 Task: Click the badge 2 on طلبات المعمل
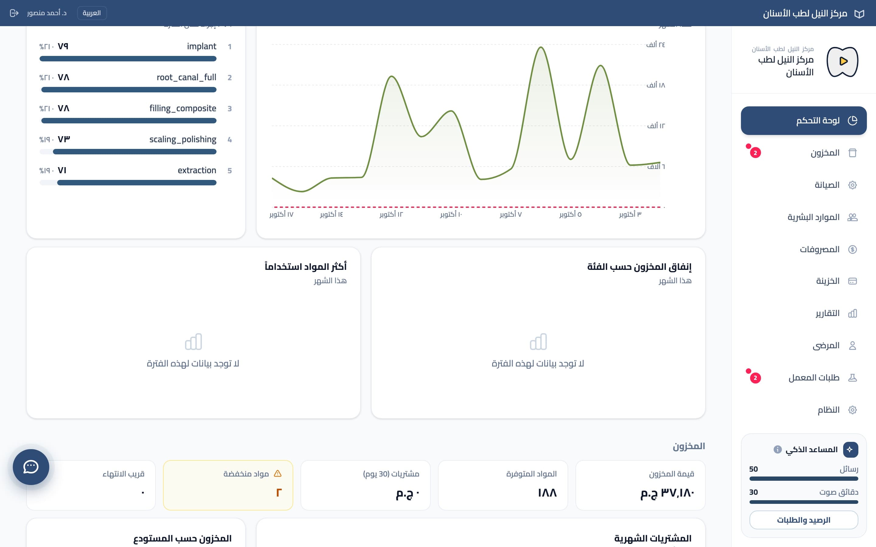pyautogui.click(x=755, y=378)
